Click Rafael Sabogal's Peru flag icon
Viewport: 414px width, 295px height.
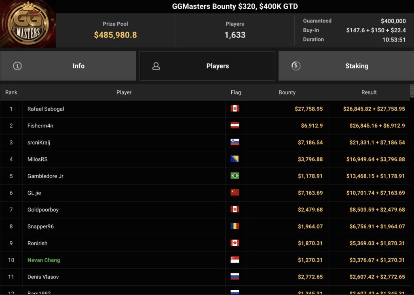(234, 109)
